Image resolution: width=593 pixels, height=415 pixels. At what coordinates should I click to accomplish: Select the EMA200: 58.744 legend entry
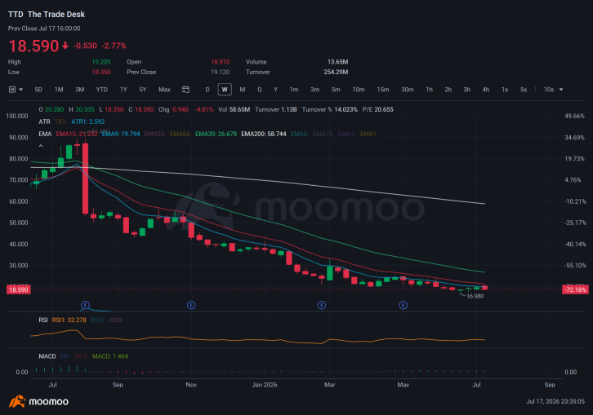click(x=264, y=134)
